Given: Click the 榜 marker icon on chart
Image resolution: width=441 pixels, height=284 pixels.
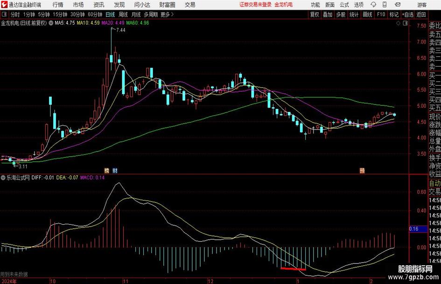Looking at the screenshot, I should point(106,170).
